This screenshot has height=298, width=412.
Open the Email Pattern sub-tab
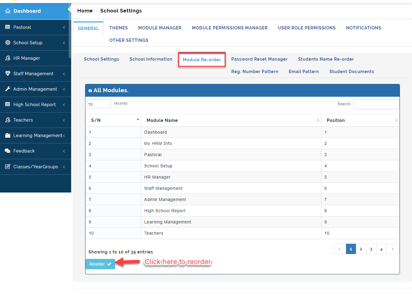coord(304,72)
